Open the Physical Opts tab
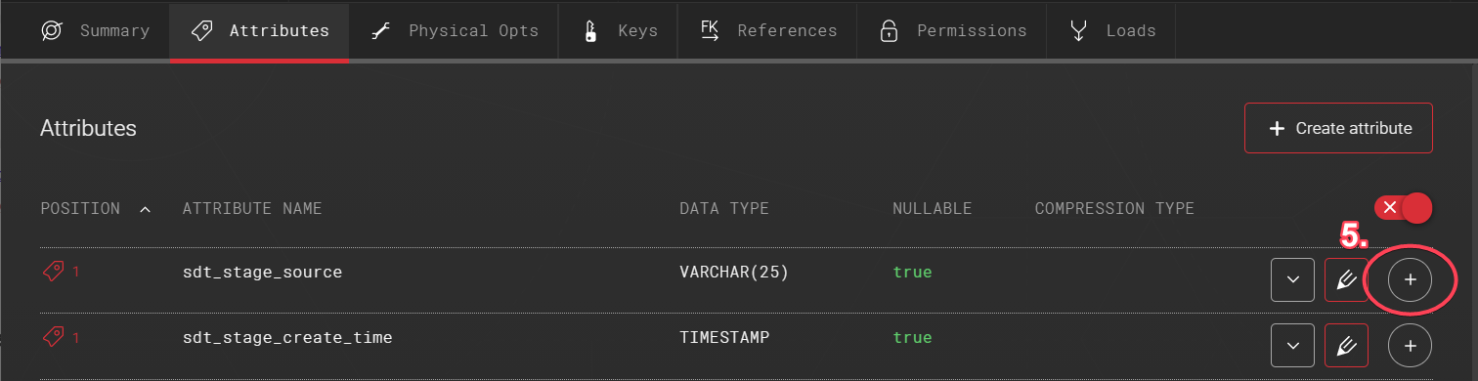The height and width of the screenshot is (381, 1478). pyautogui.click(x=454, y=31)
